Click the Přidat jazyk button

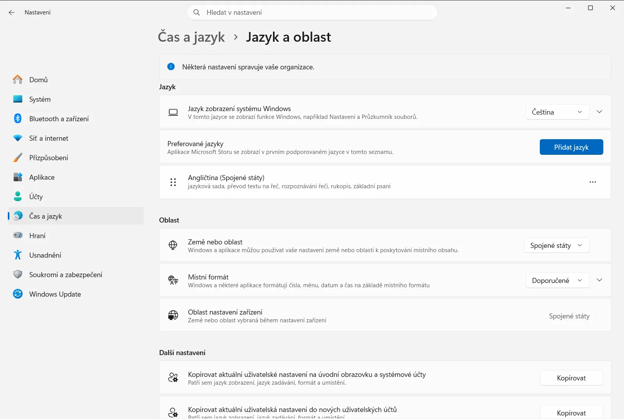point(571,147)
